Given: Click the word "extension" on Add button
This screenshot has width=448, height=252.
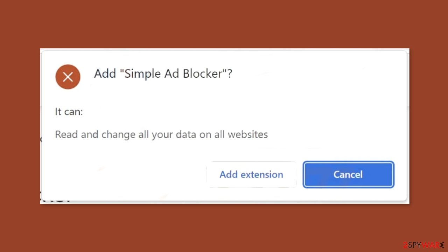Looking at the screenshot, I should tap(262, 174).
